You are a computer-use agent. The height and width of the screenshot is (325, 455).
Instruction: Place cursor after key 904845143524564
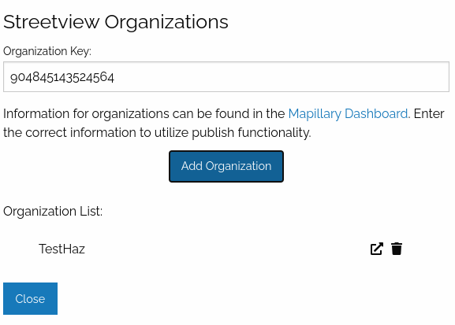[115, 77]
